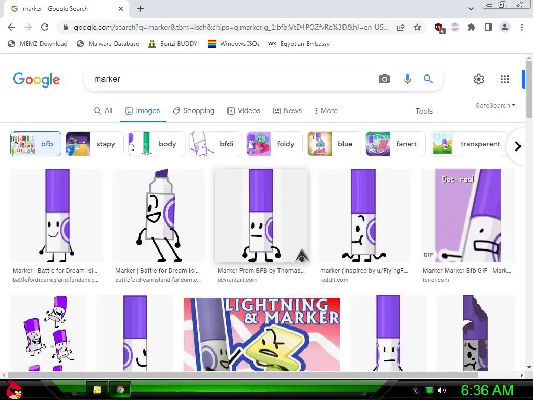Open the Bonzi BUDDY! bookmark

[x=174, y=44]
